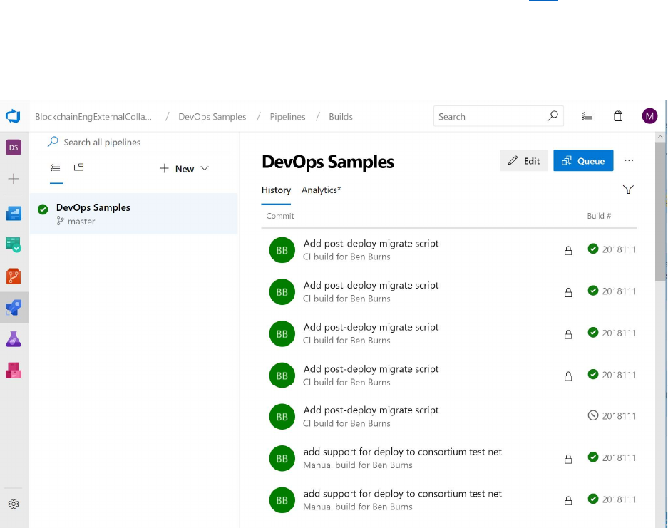Open Pipelines in the sidebar

point(14,308)
